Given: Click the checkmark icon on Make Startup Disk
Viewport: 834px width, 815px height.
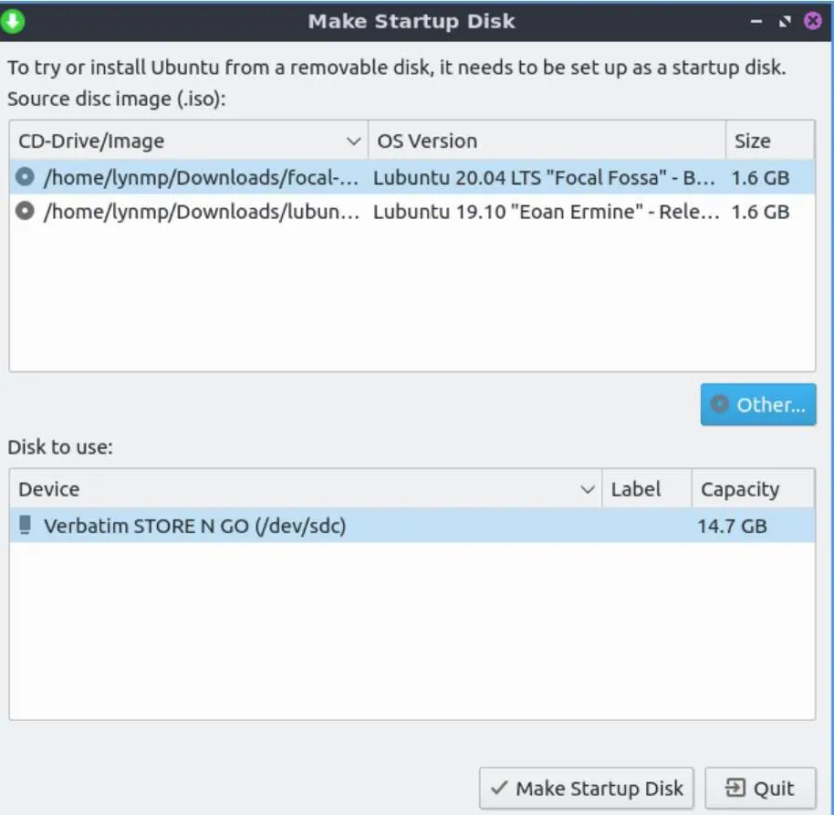Looking at the screenshot, I should point(498,788).
